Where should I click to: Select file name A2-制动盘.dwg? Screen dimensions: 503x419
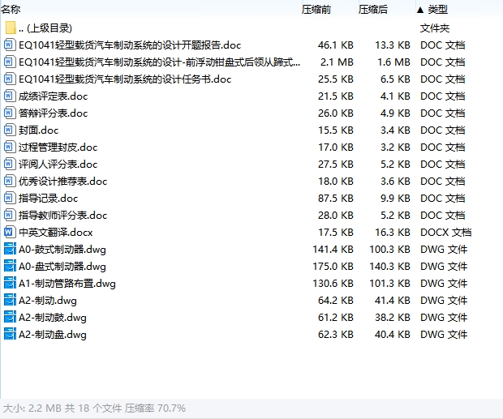click(53, 335)
